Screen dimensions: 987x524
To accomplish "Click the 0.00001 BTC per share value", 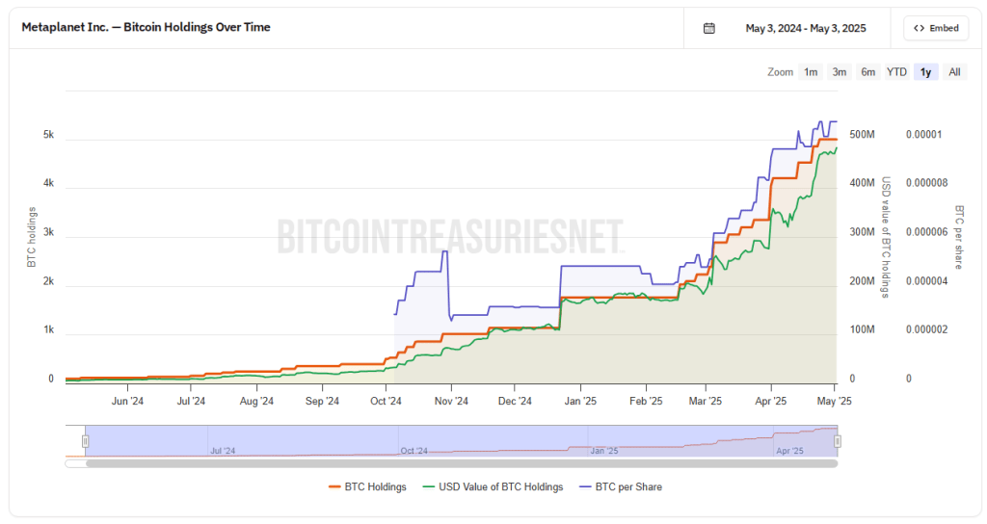I will [924, 135].
